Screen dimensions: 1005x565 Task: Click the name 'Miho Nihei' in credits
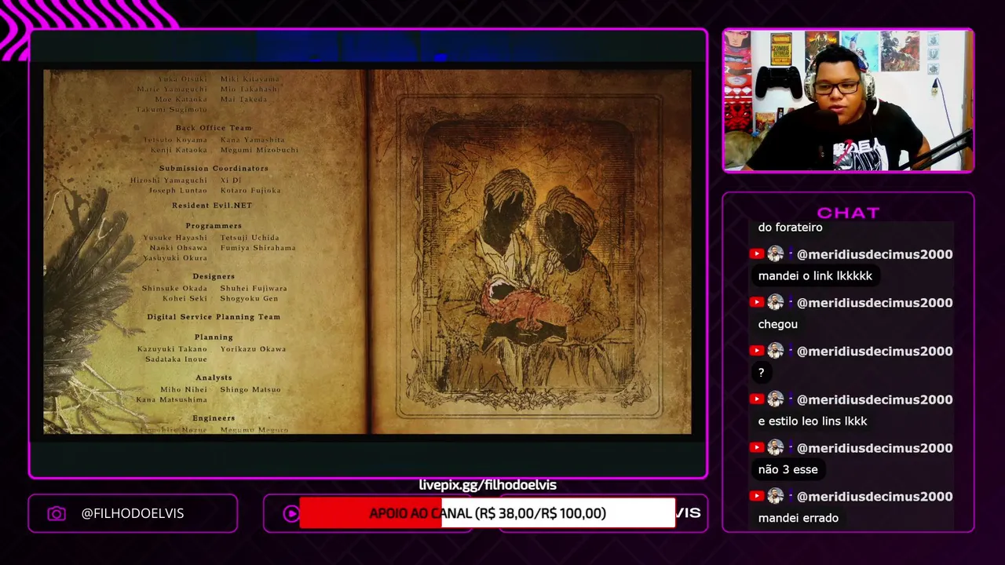[184, 390]
